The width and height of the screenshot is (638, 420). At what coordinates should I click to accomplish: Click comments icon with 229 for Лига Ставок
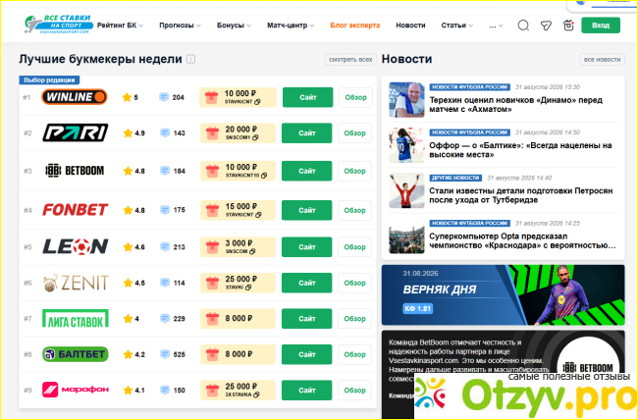pyautogui.click(x=164, y=319)
